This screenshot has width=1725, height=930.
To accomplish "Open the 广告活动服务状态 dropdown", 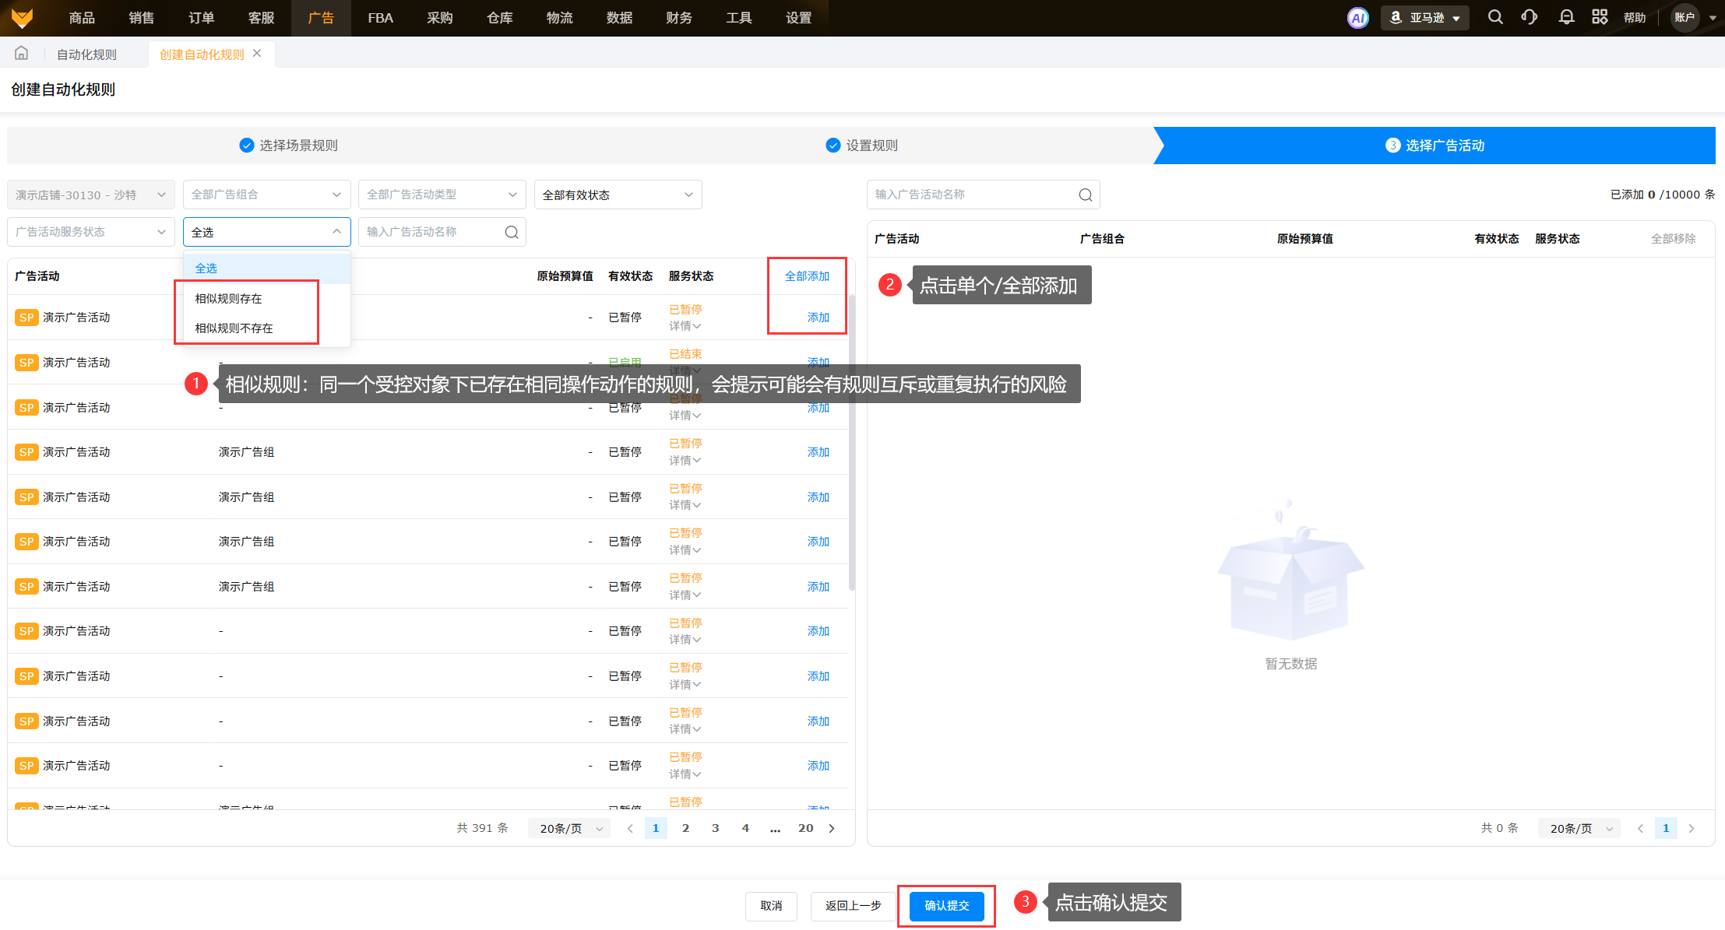I will pos(90,232).
